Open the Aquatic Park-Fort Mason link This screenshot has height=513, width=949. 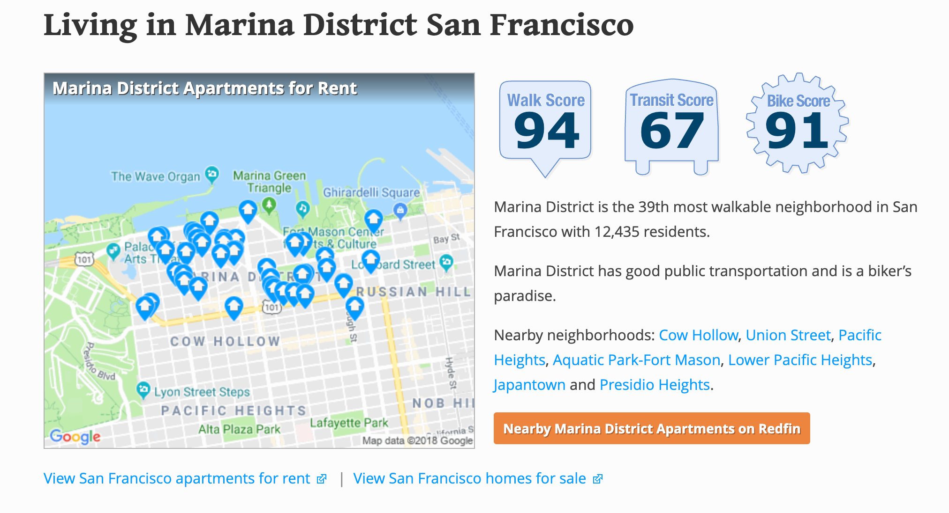pyautogui.click(x=636, y=360)
